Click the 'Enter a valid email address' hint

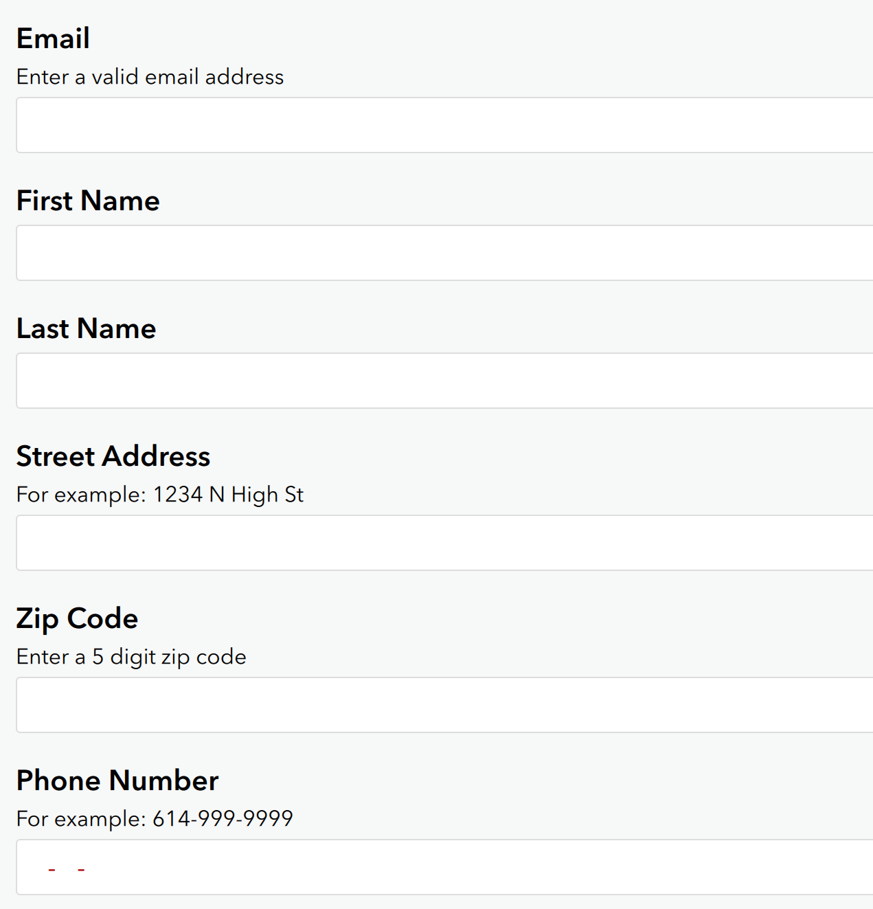[150, 76]
